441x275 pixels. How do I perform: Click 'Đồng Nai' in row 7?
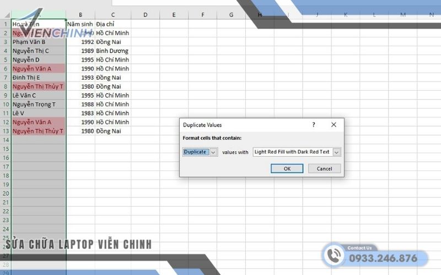[113, 78]
